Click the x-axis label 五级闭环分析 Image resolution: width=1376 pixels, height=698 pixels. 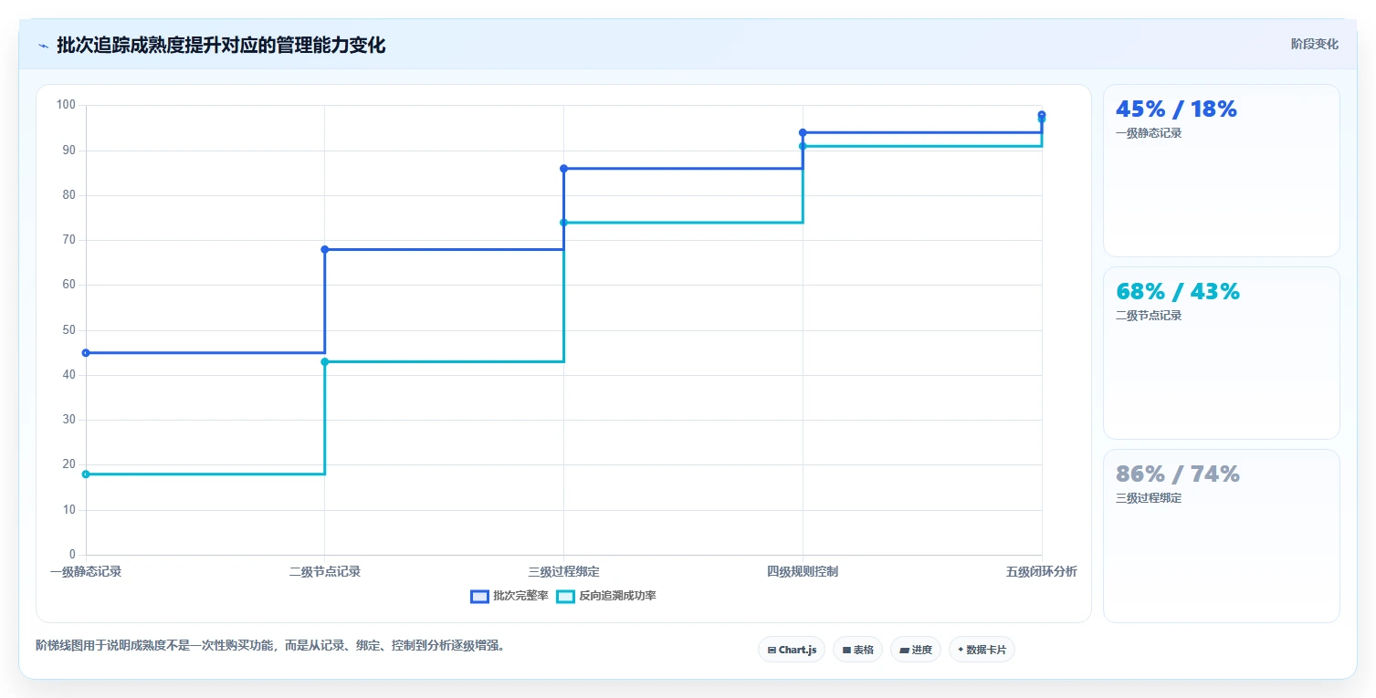1042,572
